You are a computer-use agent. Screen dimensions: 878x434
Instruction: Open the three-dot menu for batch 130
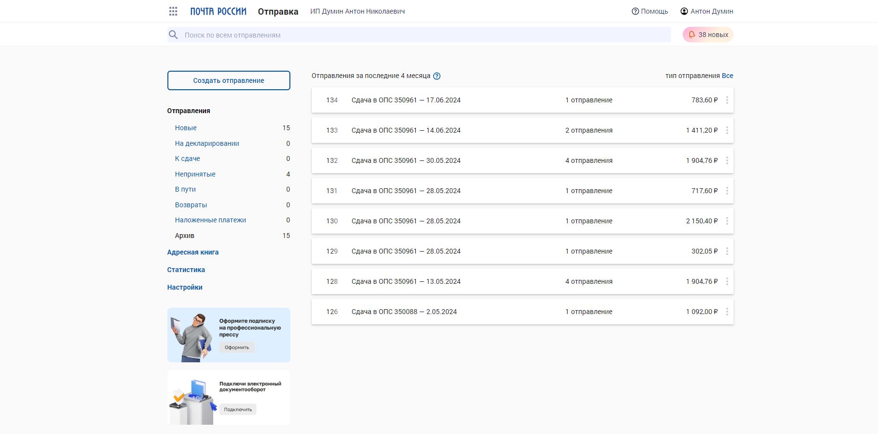tap(727, 221)
